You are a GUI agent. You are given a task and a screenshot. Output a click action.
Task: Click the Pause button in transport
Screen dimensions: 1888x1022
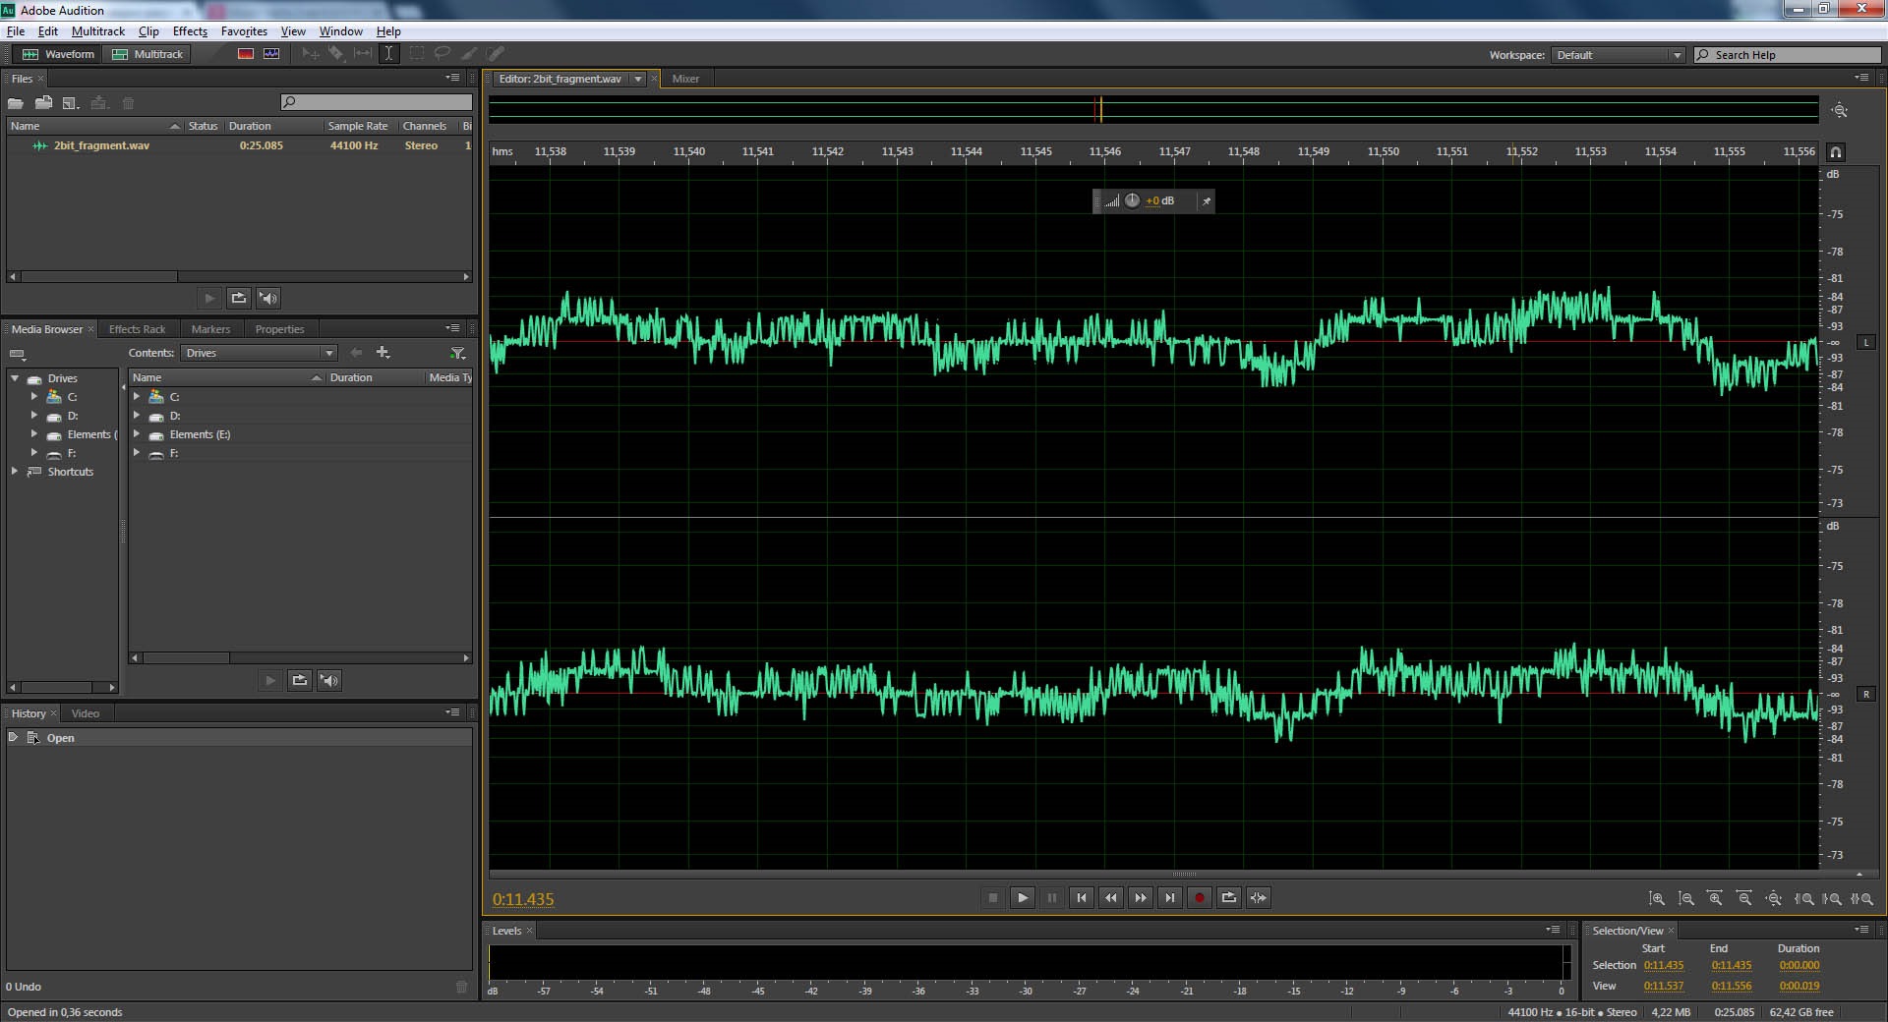[x=1052, y=897]
